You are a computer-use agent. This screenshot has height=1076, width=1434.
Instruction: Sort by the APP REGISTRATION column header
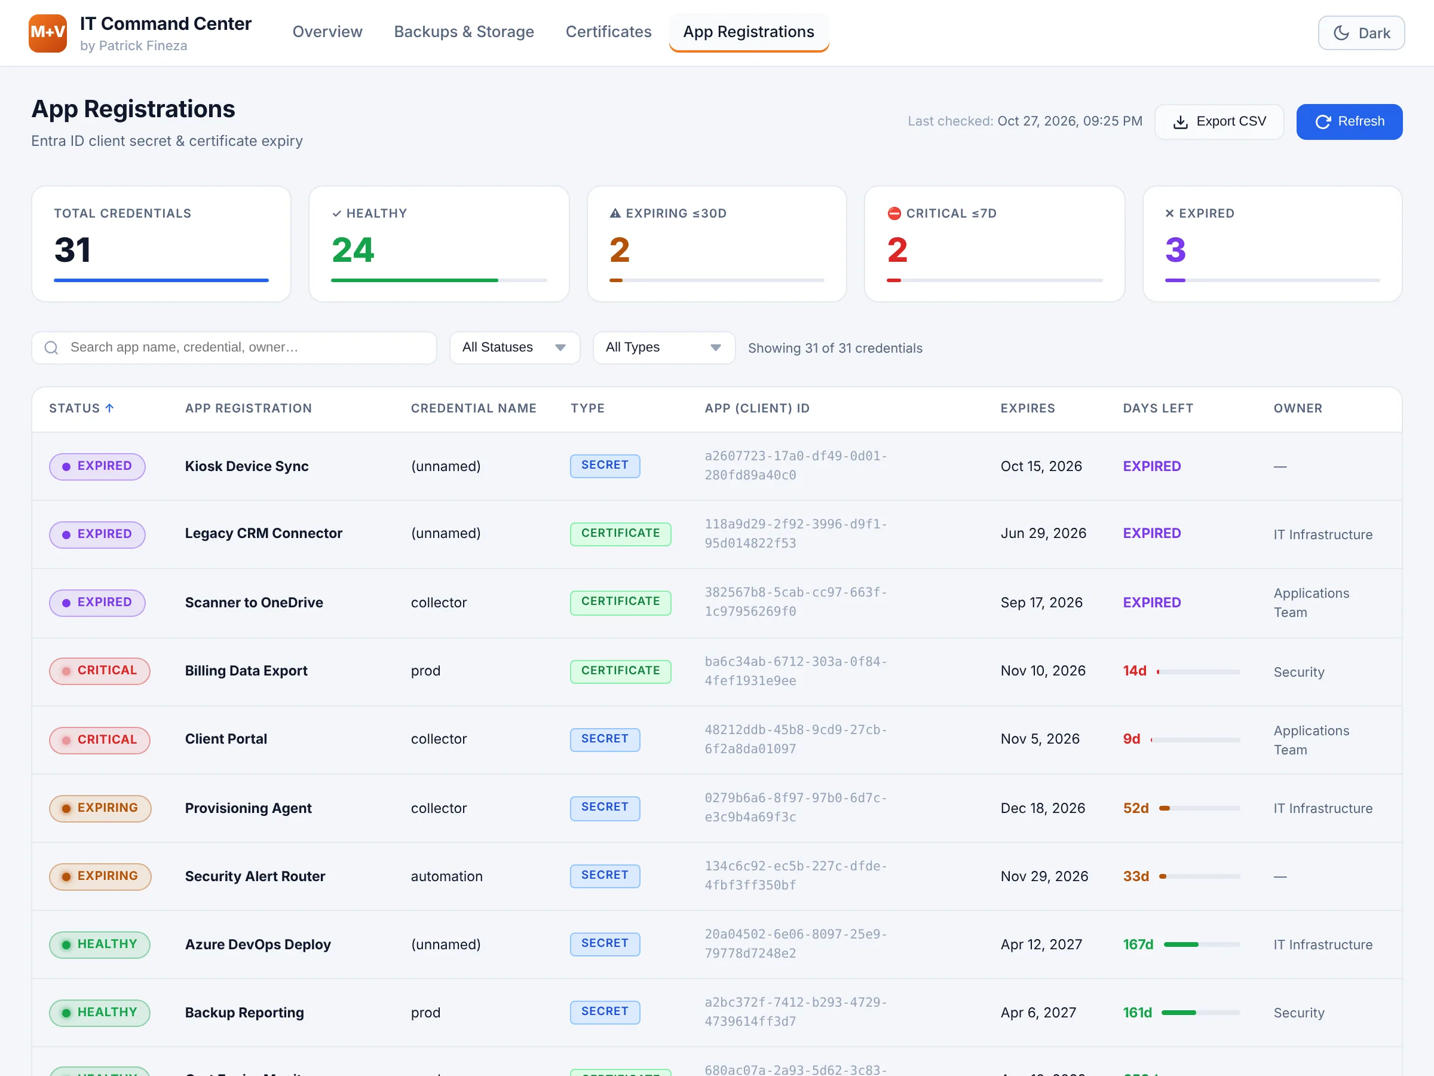coord(249,408)
